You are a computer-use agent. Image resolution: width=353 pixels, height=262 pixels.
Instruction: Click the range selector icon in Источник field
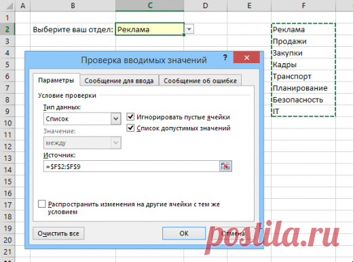[x=225, y=166]
